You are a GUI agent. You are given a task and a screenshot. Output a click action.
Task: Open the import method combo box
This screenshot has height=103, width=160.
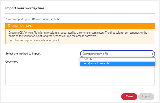click(117, 54)
